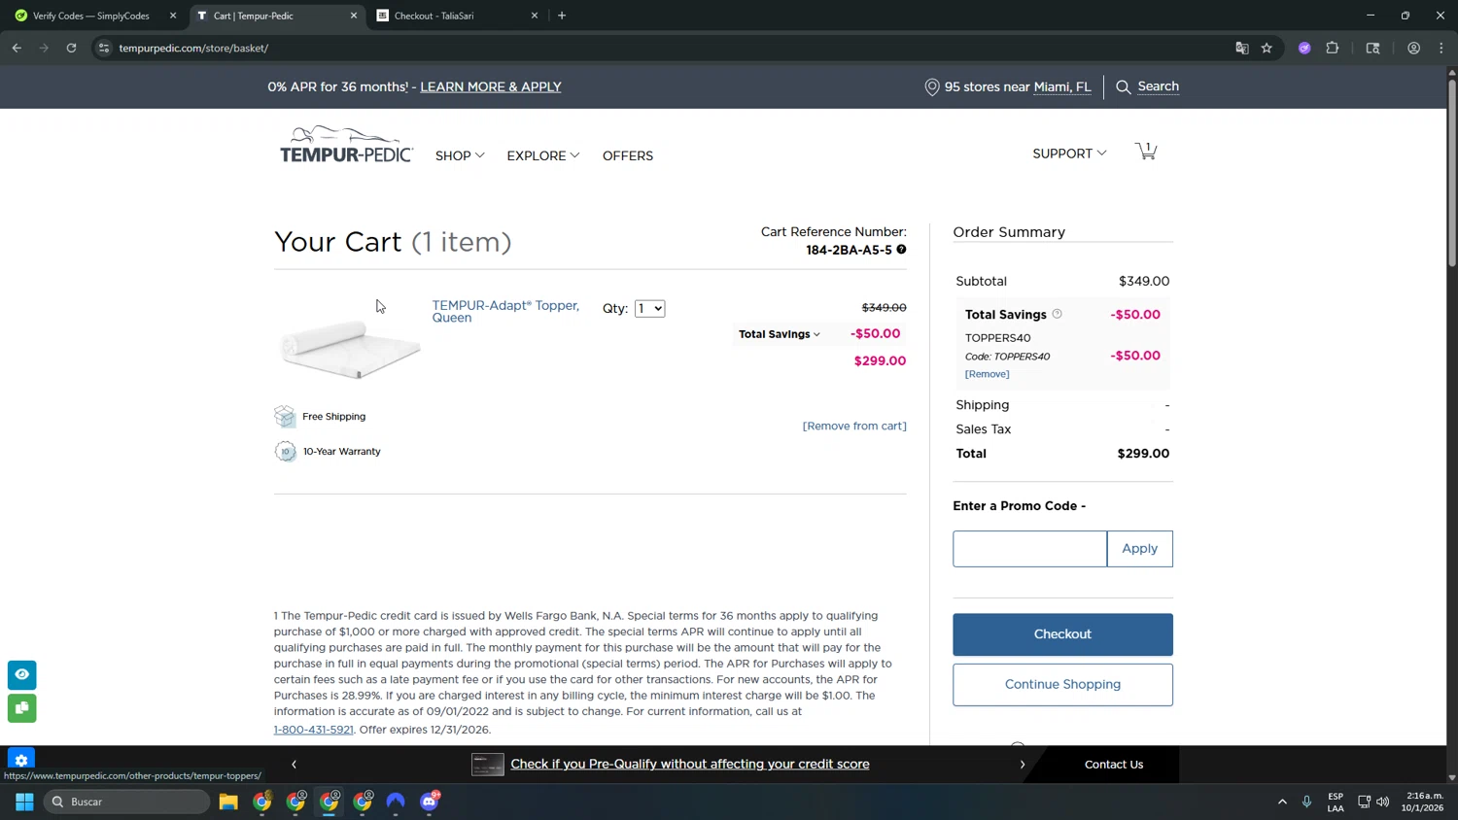Expand the SHOP menu
The image size is (1458, 820).
pos(460,156)
